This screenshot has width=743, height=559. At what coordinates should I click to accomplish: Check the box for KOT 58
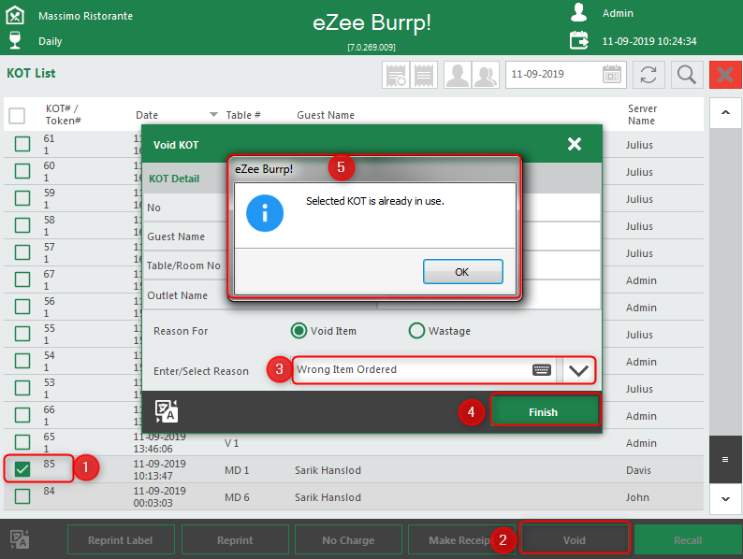pyautogui.click(x=22, y=225)
